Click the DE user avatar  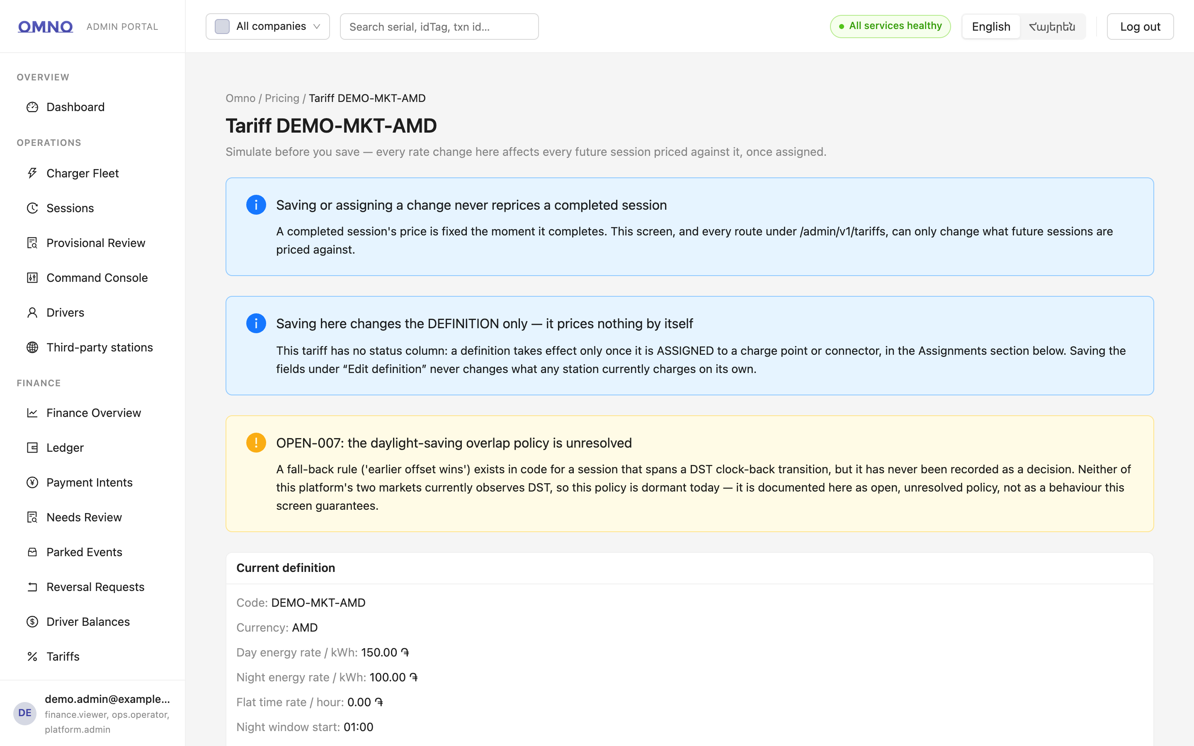25,713
